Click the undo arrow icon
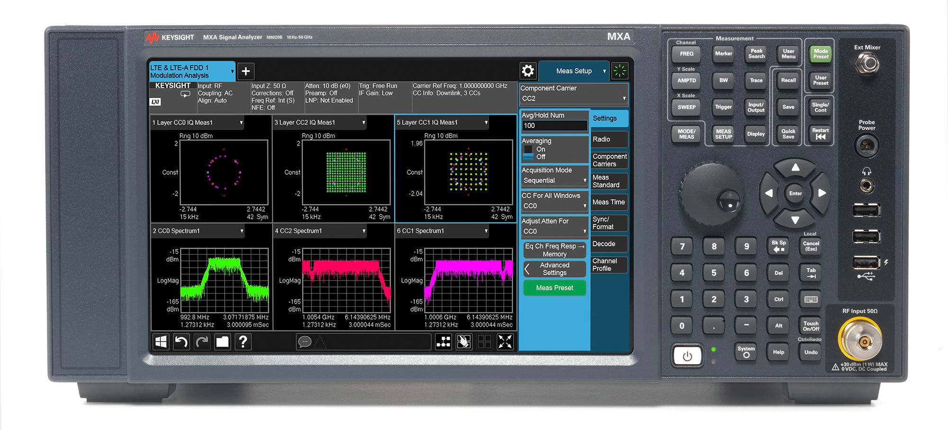The height and width of the screenshot is (430, 948). (181, 341)
